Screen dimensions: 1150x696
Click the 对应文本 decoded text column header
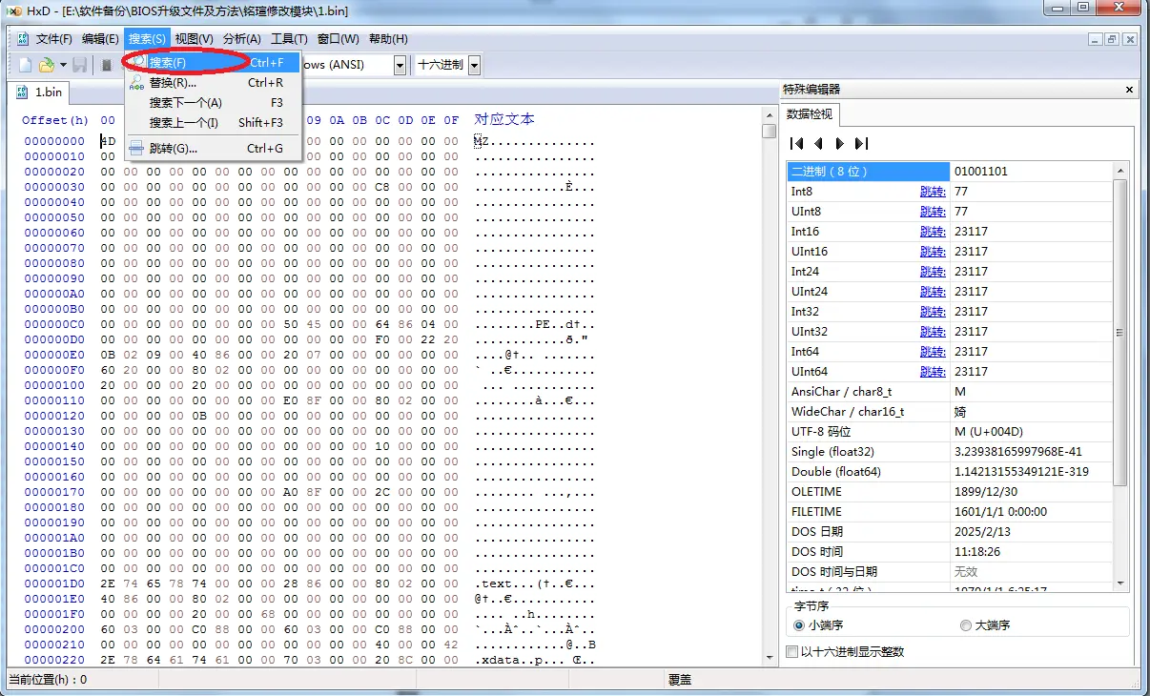pyautogui.click(x=504, y=119)
